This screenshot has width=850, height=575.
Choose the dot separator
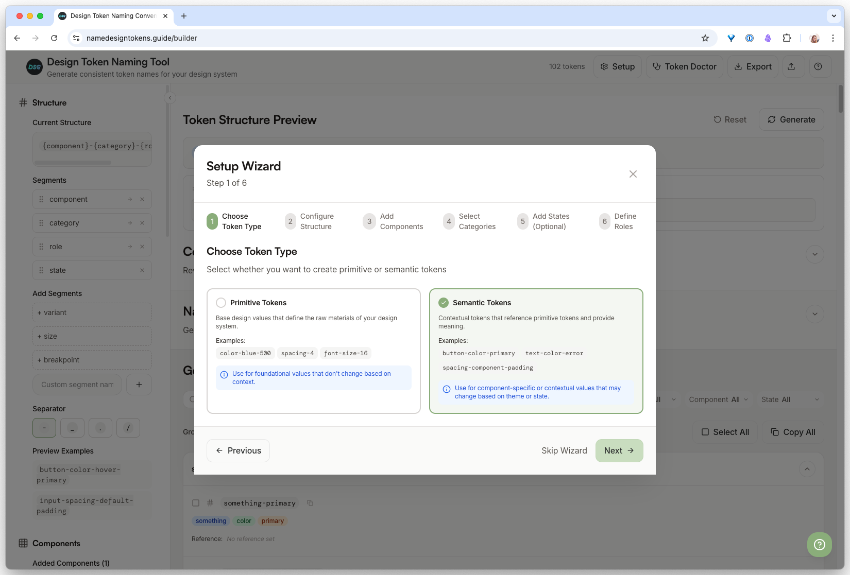point(100,428)
